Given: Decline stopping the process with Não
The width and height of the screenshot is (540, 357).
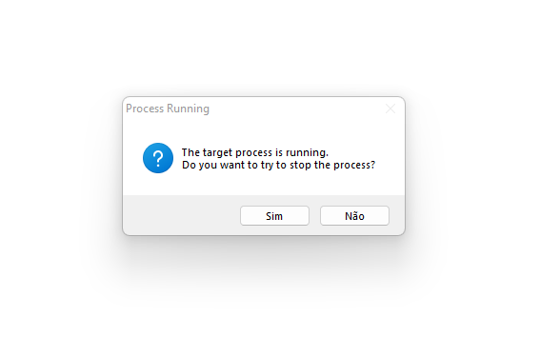Looking at the screenshot, I should (354, 216).
